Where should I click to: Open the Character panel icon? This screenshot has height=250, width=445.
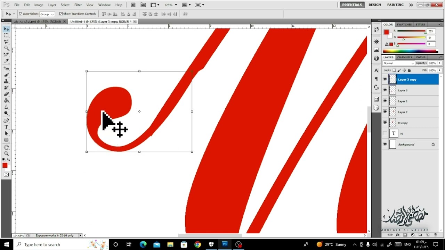click(x=377, y=71)
